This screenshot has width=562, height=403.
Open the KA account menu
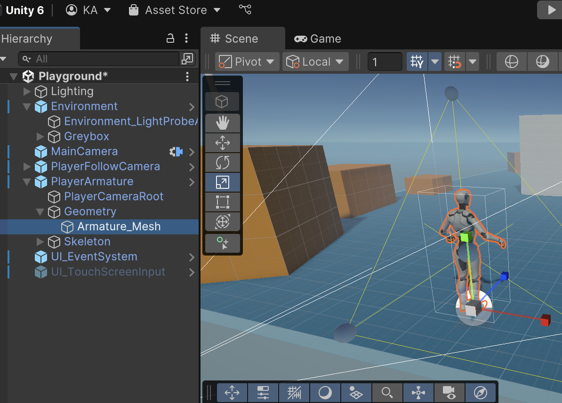coord(88,10)
